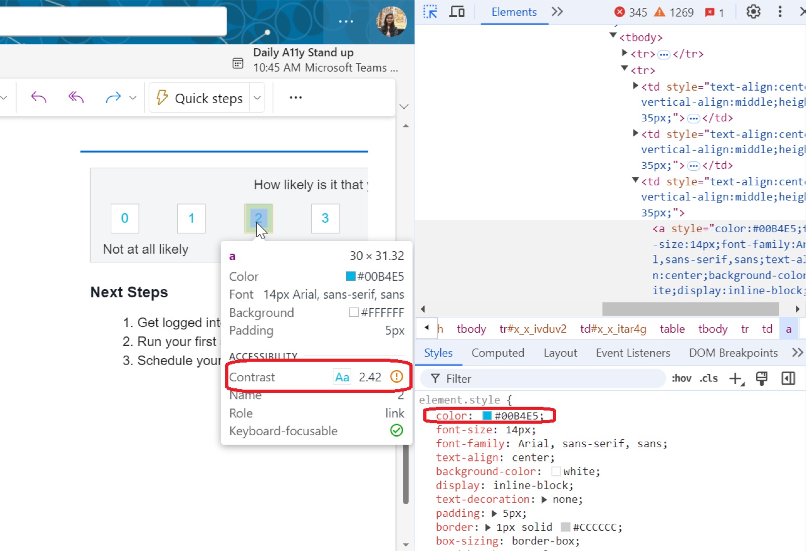Click Quick steps button
This screenshot has height=551, width=806.
tap(199, 98)
